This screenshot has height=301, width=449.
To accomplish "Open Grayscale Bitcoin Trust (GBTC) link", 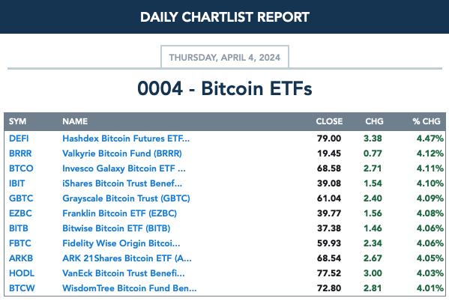I will pyautogui.click(x=126, y=198).
